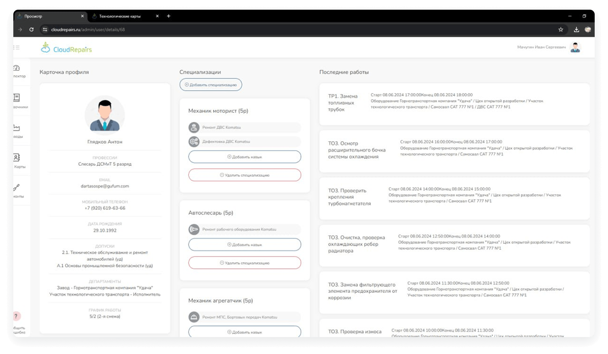
Task: Click work schedule 5/2 (2-я смена)
Action: coord(105,316)
